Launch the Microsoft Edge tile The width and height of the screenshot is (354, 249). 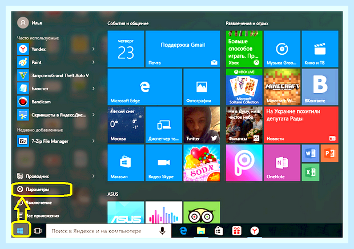point(144,87)
